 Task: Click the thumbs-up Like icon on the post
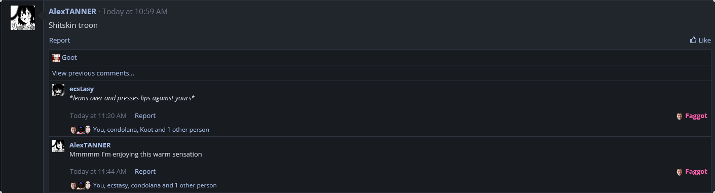click(693, 40)
